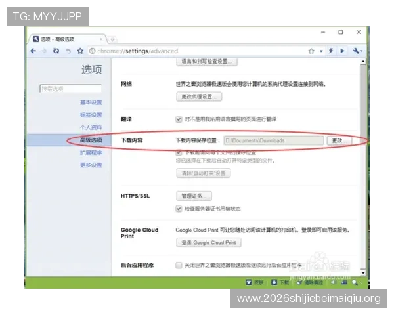Click the skin icon in status bar
394x315 pixels.
249,282
